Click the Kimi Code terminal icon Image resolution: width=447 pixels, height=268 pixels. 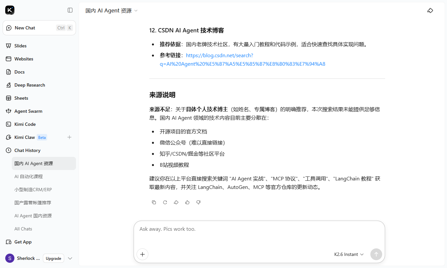coord(9,124)
